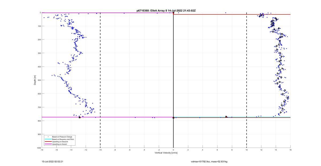Click the x-axis tick label '-12'
Viewport: 321px width, 166px height.
click(86, 150)
